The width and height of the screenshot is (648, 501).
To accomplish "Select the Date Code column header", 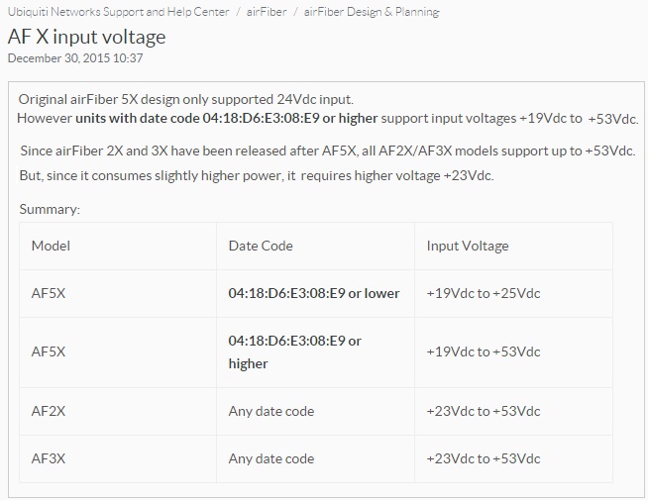I will click(261, 246).
